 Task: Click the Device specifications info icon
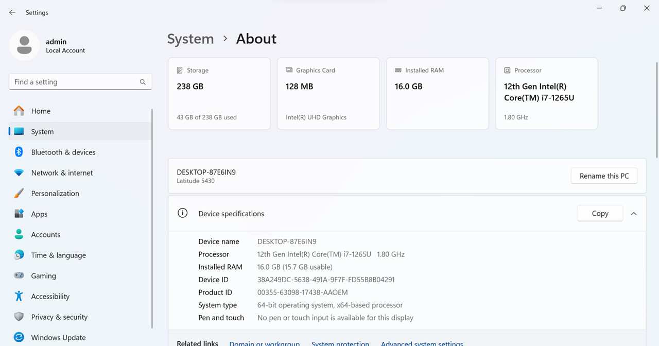point(182,213)
